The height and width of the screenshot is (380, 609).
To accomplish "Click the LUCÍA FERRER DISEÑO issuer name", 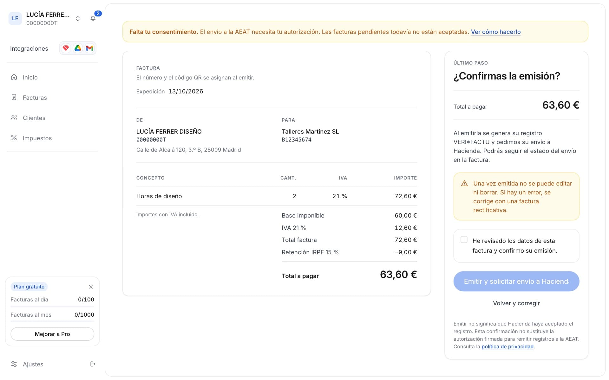I will click(x=169, y=131).
